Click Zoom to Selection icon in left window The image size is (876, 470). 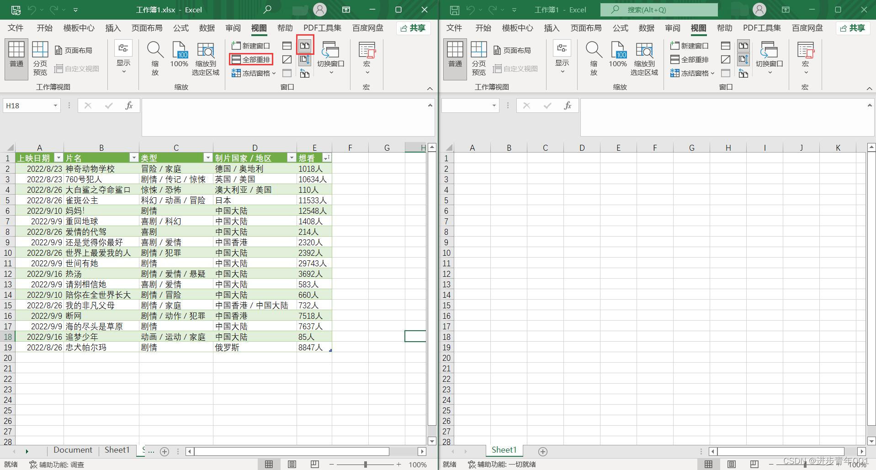click(206, 58)
